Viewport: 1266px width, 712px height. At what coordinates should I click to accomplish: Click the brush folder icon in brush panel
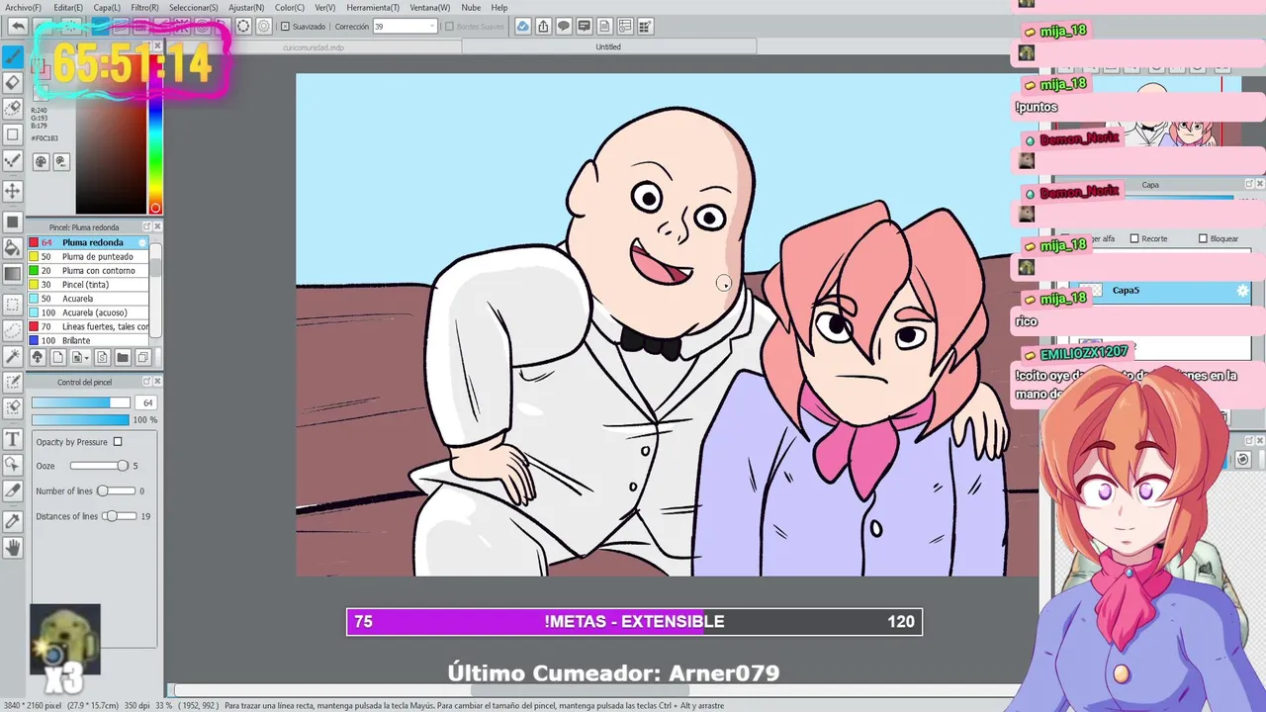pyautogui.click(x=122, y=357)
